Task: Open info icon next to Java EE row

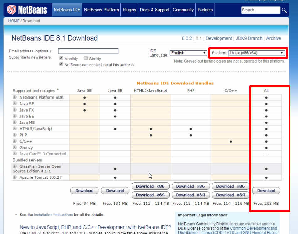Action: point(15,116)
